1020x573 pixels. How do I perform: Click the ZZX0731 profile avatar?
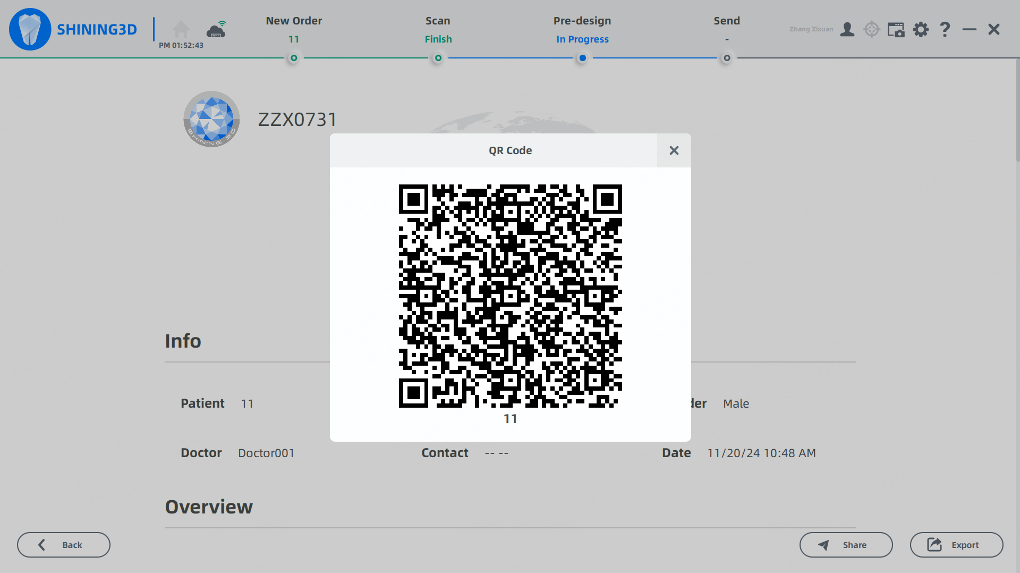[211, 119]
